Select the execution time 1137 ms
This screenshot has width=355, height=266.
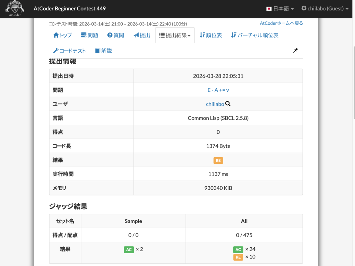[x=218, y=174]
